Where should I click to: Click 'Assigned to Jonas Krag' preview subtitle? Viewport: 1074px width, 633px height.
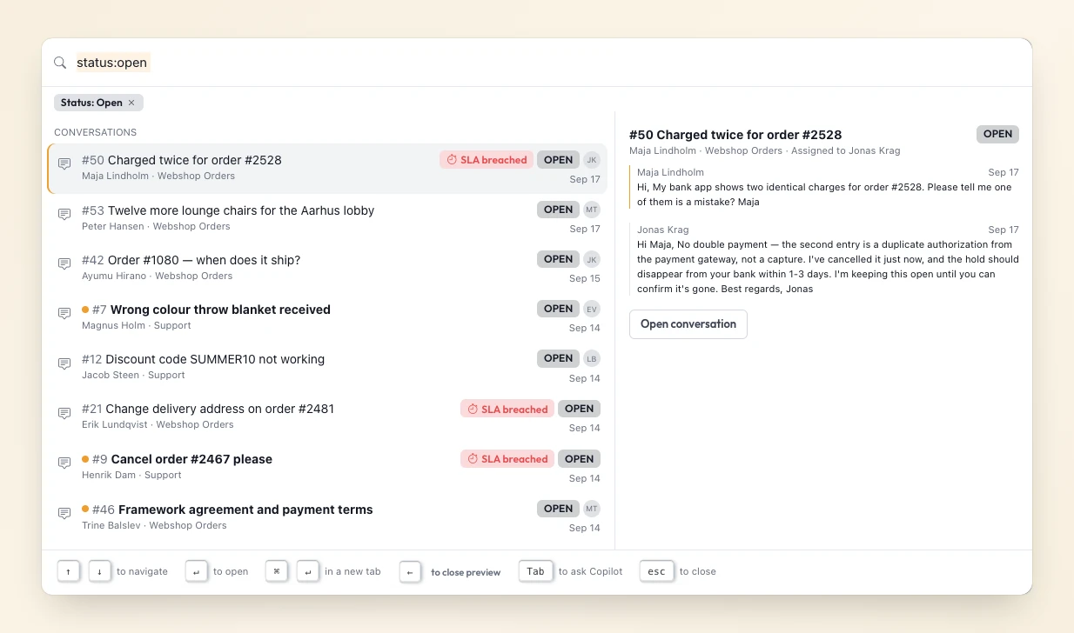tap(845, 150)
